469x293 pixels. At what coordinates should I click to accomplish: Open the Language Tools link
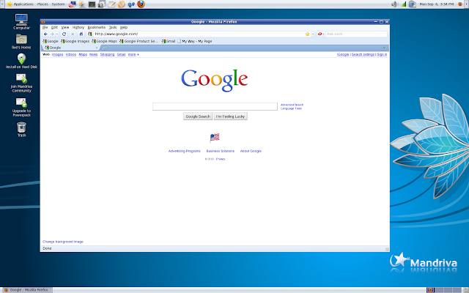(291, 108)
